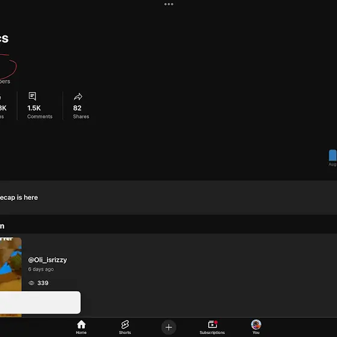
Task: Click the "6 days ago" timestamp
Action: pyautogui.click(x=41, y=269)
